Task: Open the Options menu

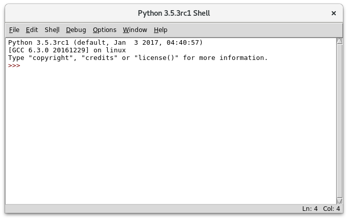Action: click(x=104, y=30)
